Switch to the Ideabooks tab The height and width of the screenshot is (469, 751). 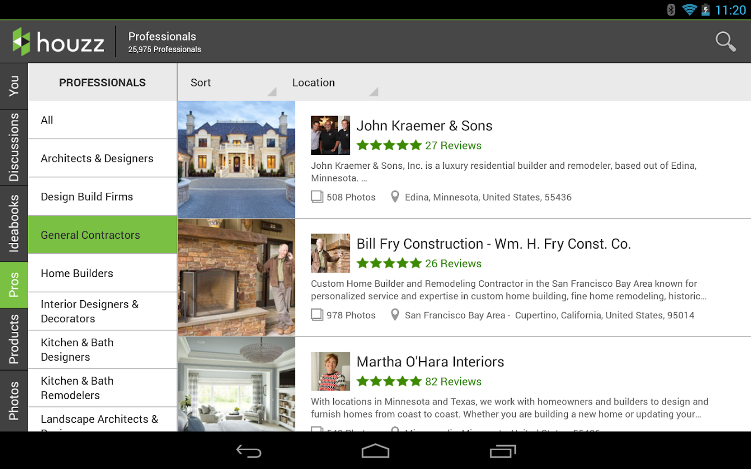[14, 224]
